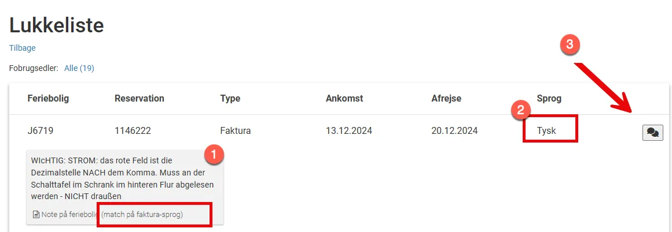Select holiday home J6719 cell
The height and width of the screenshot is (232, 672).
pyautogui.click(x=41, y=131)
